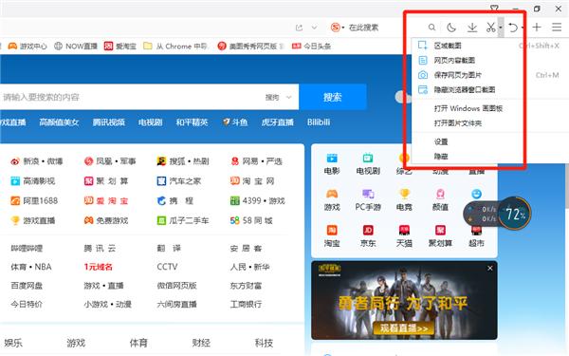Open the 虎牙直播 link
This screenshot has width=569, height=356.
coord(277,122)
